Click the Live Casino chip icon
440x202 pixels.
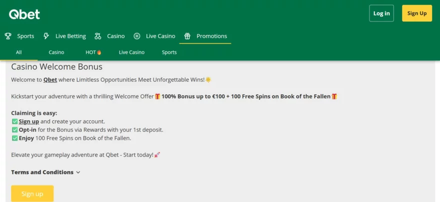(x=137, y=36)
